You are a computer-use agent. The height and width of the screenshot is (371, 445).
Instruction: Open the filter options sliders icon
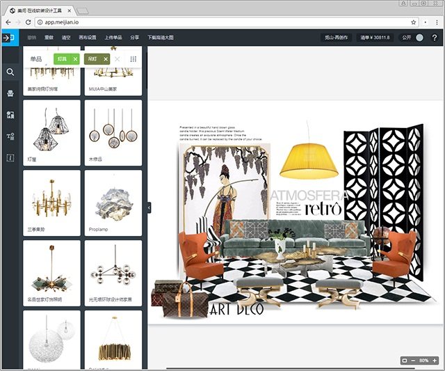click(133, 59)
